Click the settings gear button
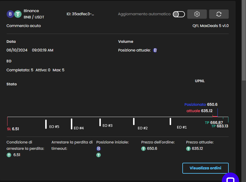The image size is (246, 182). coord(197,14)
